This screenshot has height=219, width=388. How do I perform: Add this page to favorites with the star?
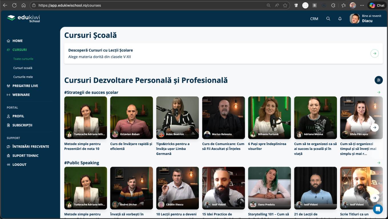coord(285,5)
